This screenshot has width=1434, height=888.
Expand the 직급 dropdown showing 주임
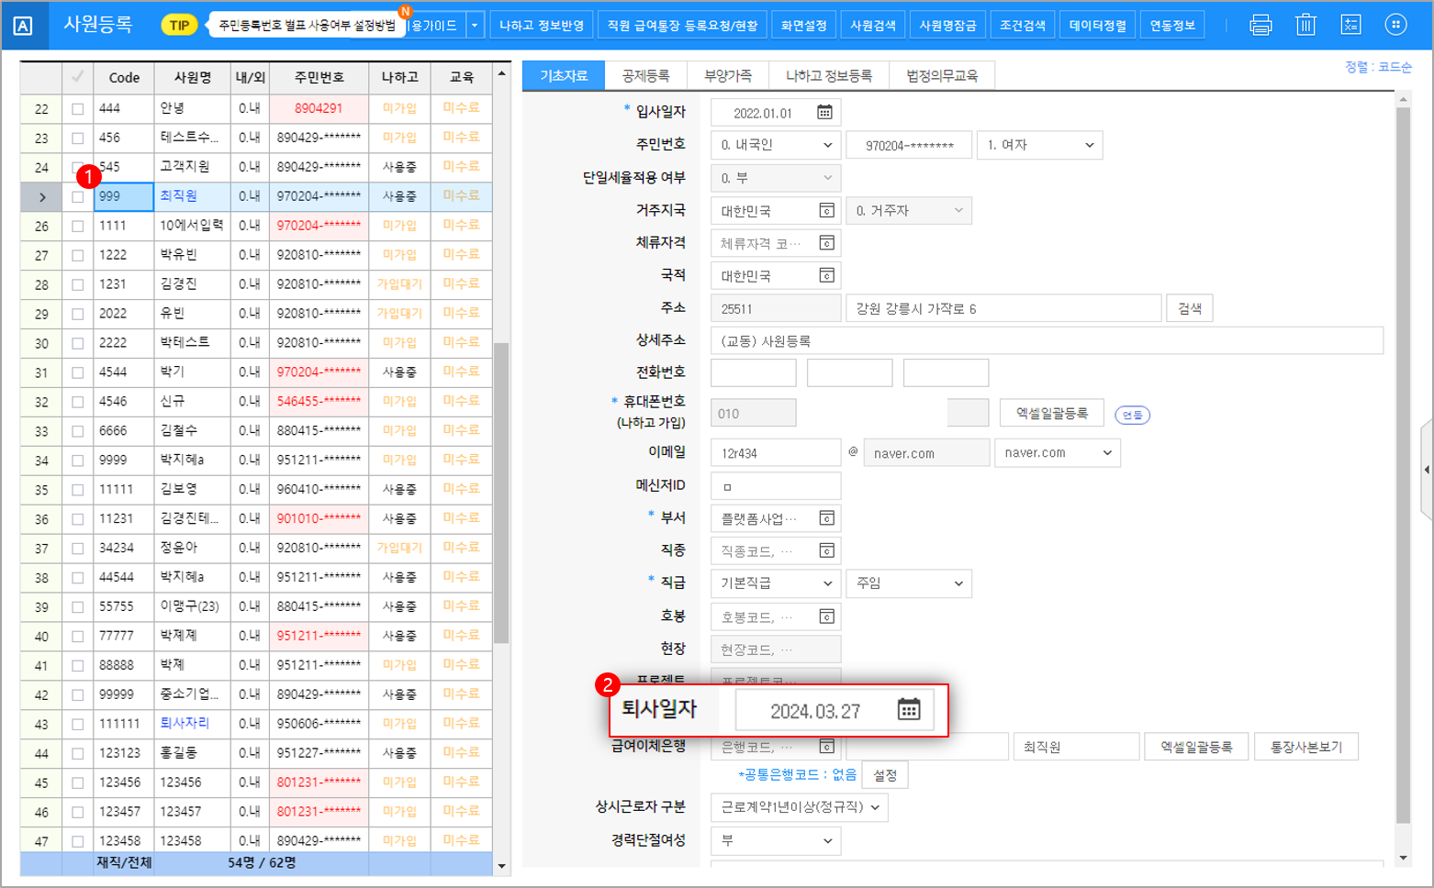908,583
